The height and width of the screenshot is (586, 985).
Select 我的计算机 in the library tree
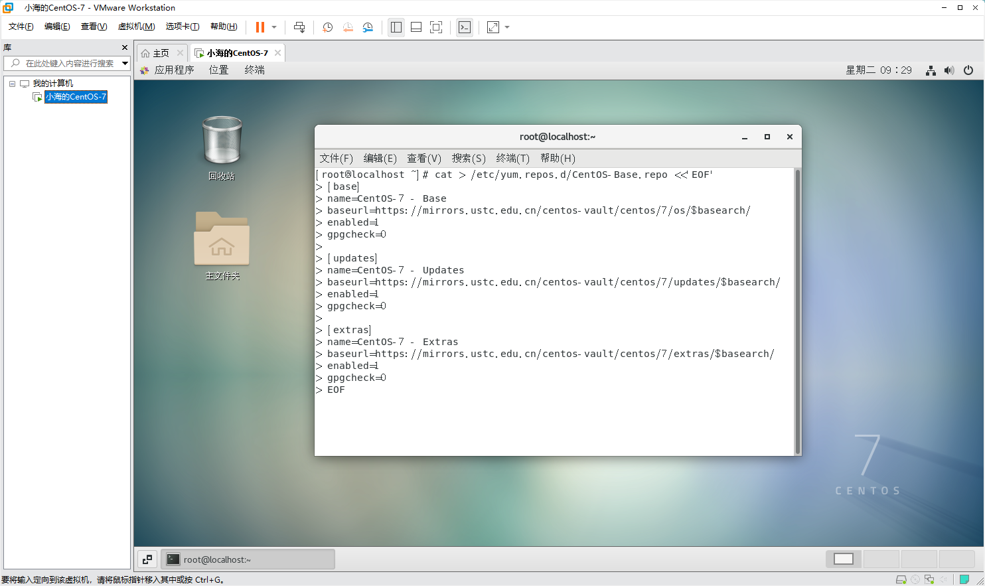[x=53, y=84]
